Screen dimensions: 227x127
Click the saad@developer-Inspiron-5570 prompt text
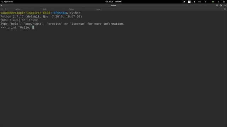click(25, 13)
